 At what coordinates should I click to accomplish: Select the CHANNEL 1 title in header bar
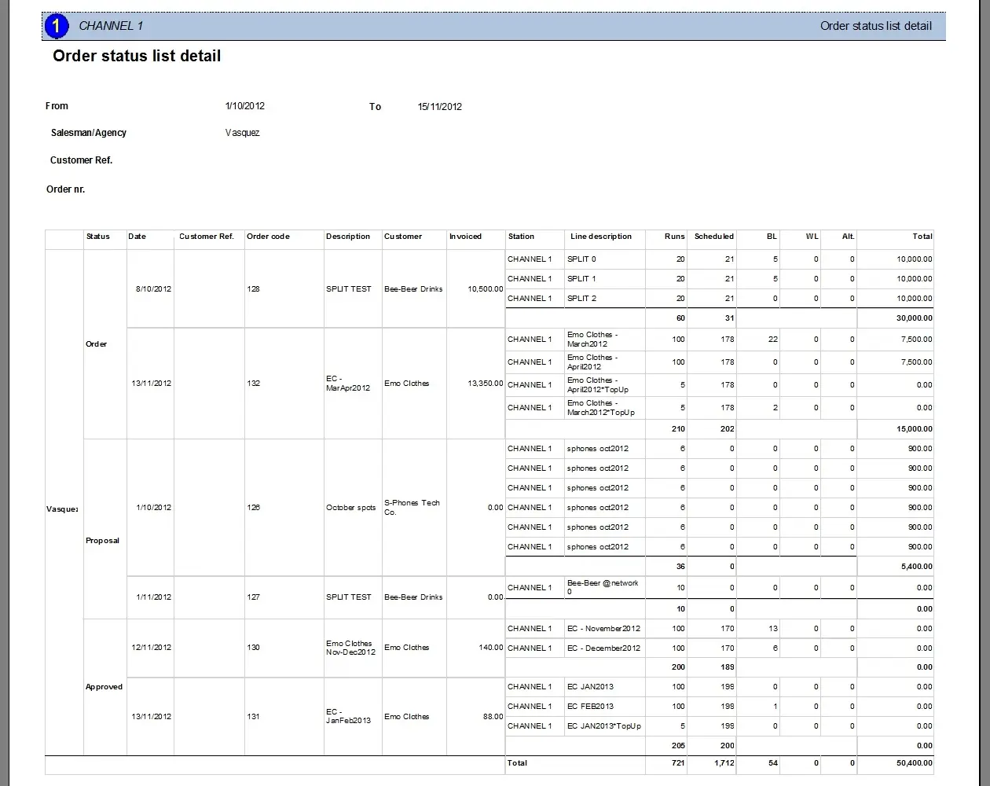(111, 26)
